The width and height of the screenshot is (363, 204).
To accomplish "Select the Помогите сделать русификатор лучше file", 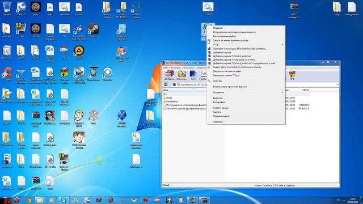I will 185,108.
